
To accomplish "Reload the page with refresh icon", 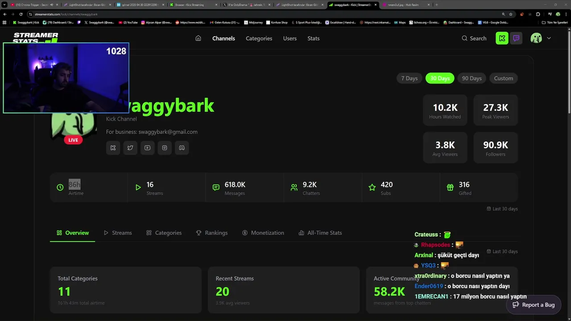I will (21, 14).
